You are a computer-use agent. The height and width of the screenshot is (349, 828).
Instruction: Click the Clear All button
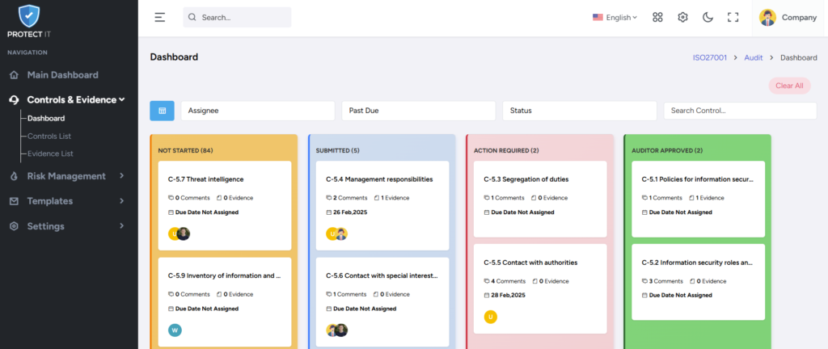pos(789,86)
